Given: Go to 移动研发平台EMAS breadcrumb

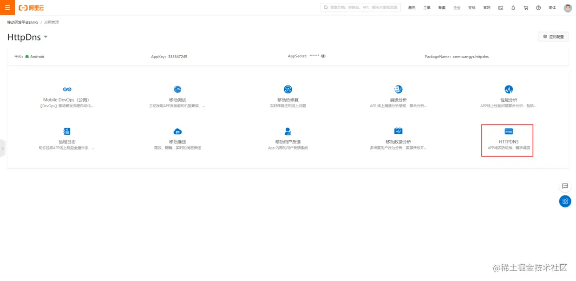Looking at the screenshot, I should 22,22.
